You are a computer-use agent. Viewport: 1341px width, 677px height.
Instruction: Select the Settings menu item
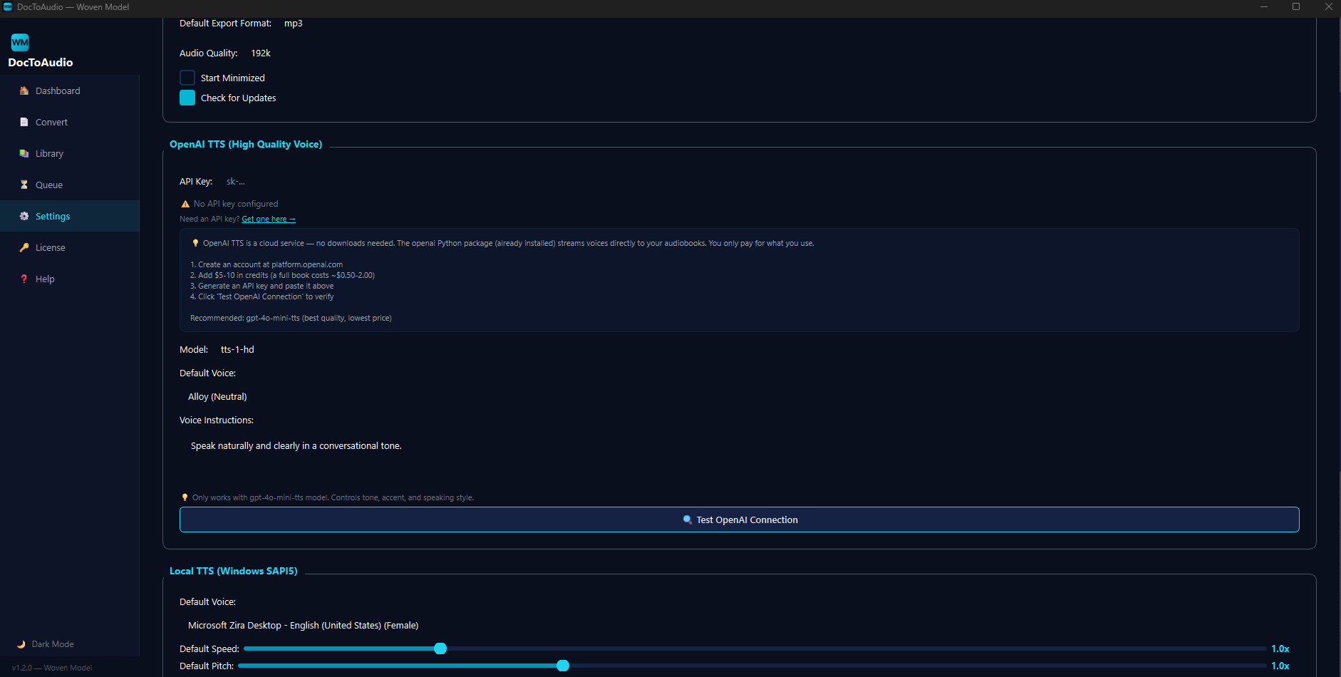point(70,216)
